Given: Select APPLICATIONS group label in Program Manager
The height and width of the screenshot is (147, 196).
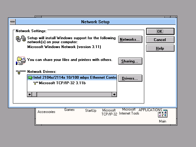Looking at the screenshot, I should coord(150,110).
